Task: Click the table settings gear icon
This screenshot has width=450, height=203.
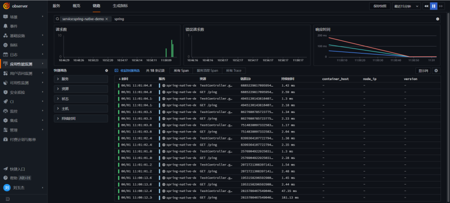Action: [x=436, y=70]
